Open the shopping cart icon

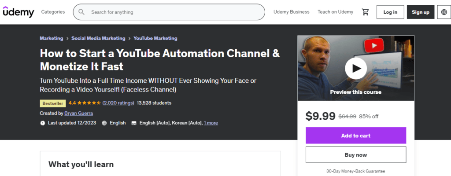(365, 12)
